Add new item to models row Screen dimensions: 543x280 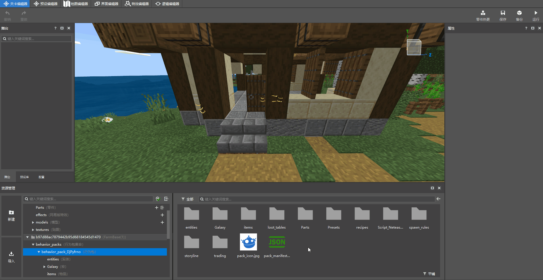[162, 222]
